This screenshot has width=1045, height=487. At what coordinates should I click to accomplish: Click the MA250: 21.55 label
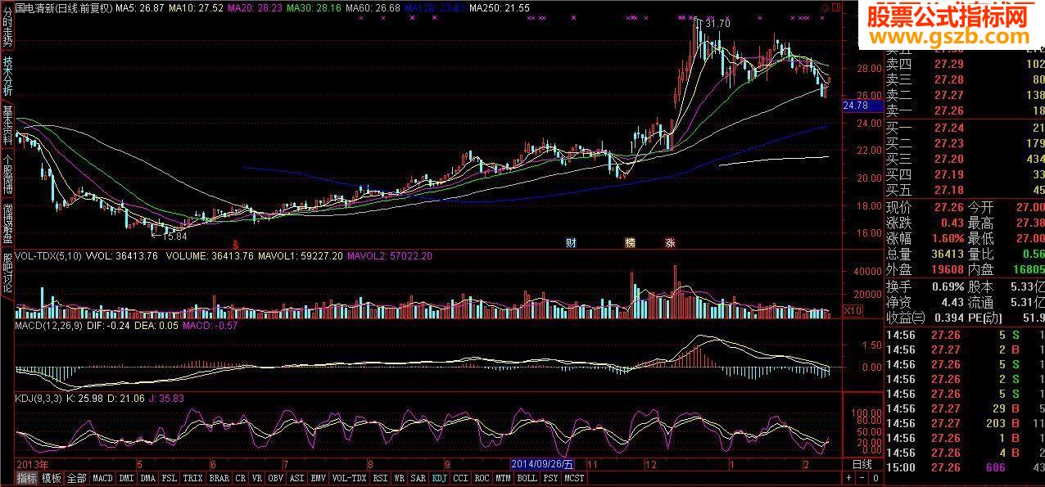(x=501, y=7)
